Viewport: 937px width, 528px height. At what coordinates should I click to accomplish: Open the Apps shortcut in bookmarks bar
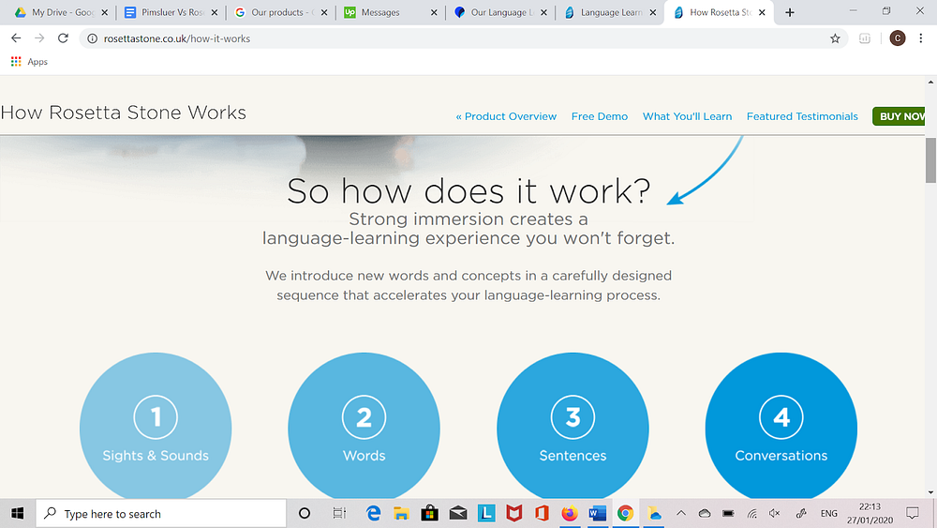[x=29, y=62]
